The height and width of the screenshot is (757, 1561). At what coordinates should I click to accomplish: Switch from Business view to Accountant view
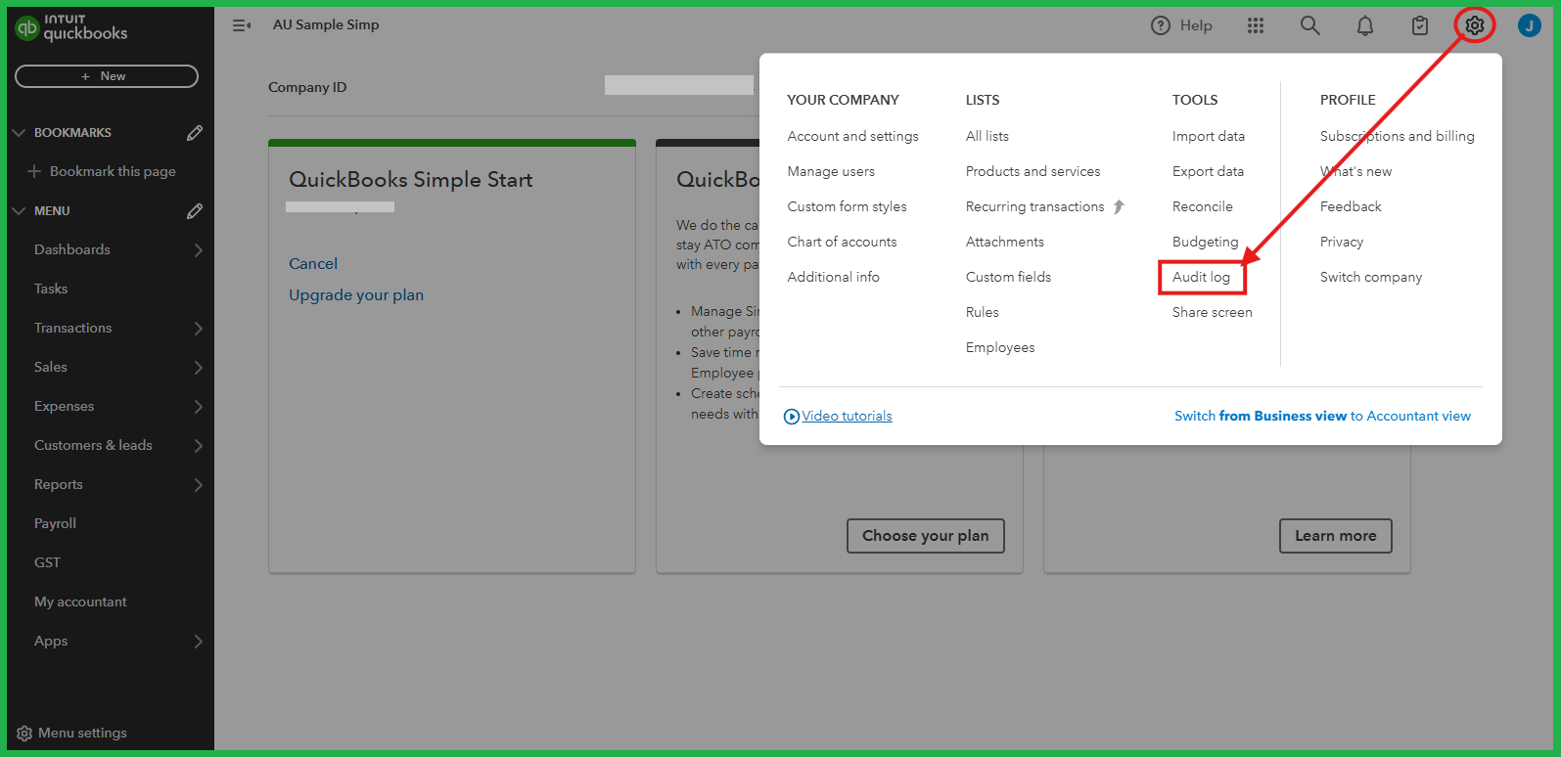point(1322,416)
